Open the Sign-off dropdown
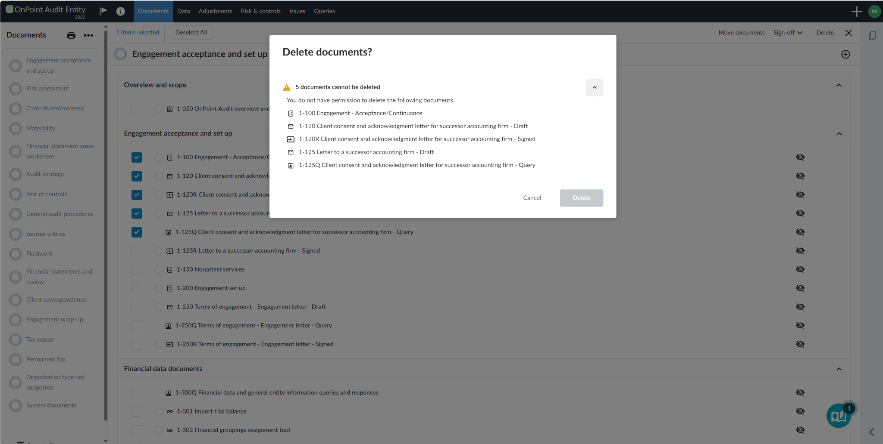The image size is (883, 444). pyautogui.click(x=787, y=32)
